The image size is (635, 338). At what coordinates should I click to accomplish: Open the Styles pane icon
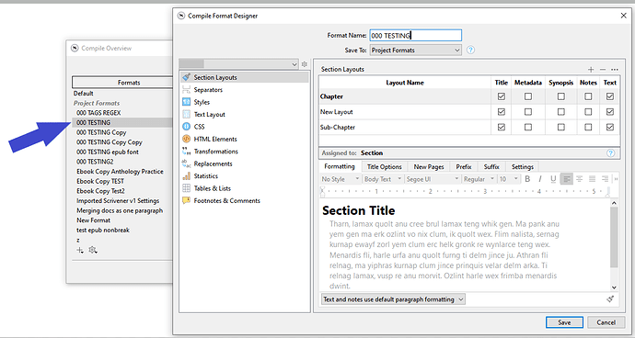(x=186, y=102)
